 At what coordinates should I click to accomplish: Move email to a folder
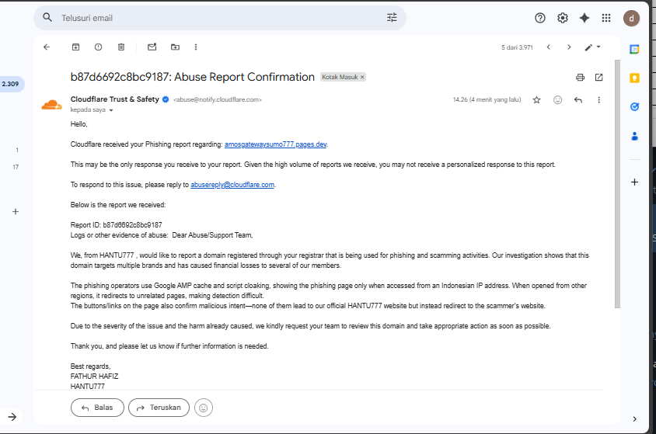(x=176, y=47)
